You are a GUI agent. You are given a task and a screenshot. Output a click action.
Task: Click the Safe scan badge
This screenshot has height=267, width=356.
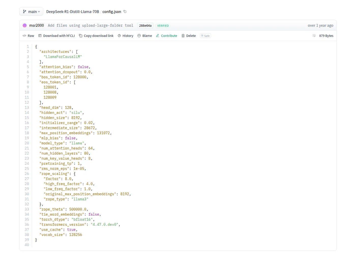(205, 36)
